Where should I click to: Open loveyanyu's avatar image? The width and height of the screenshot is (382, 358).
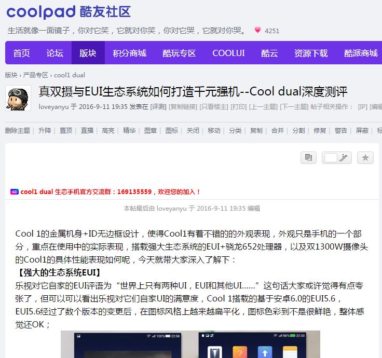pyautogui.click(x=18, y=98)
